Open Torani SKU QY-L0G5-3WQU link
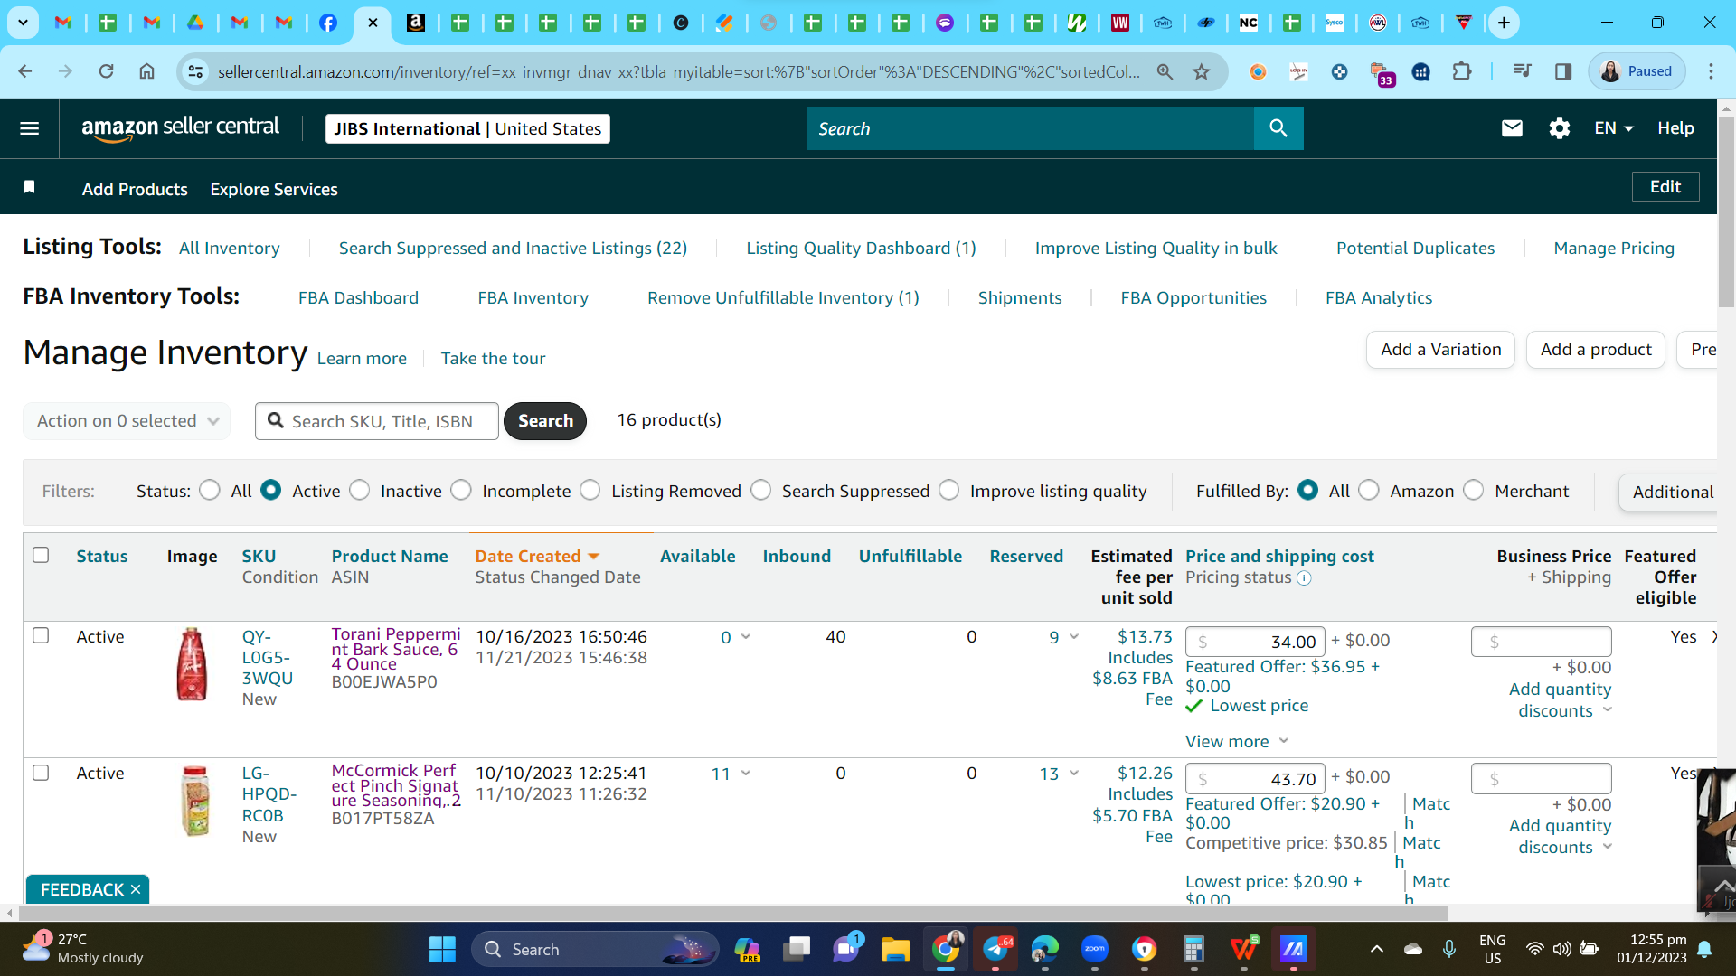 click(x=268, y=658)
